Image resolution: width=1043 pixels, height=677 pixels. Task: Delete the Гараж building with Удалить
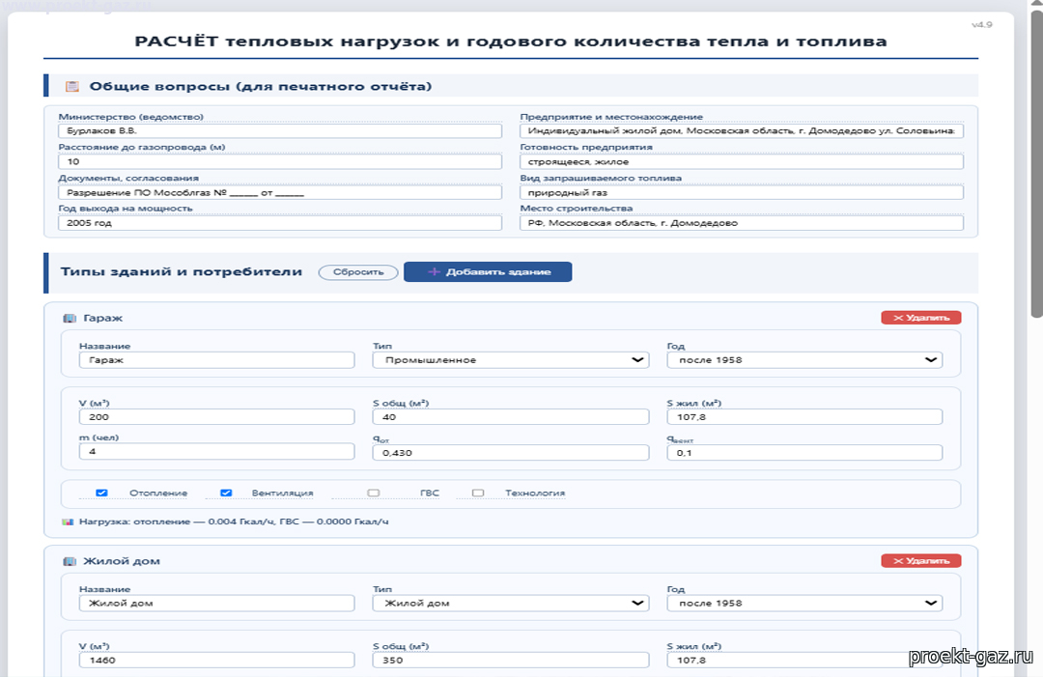[x=920, y=318]
